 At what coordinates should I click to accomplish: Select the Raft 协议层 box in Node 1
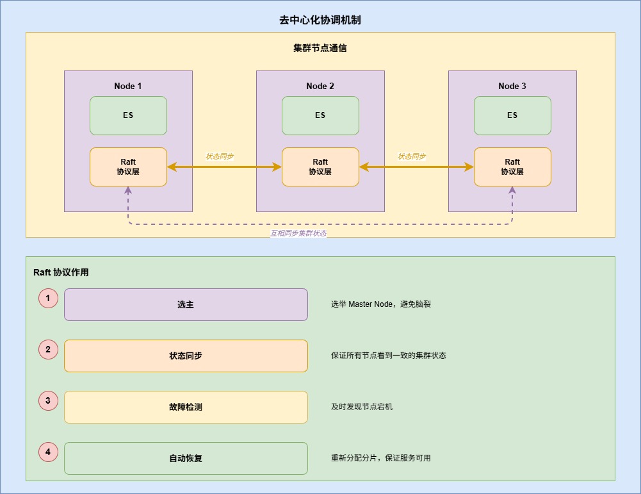pyautogui.click(x=128, y=167)
